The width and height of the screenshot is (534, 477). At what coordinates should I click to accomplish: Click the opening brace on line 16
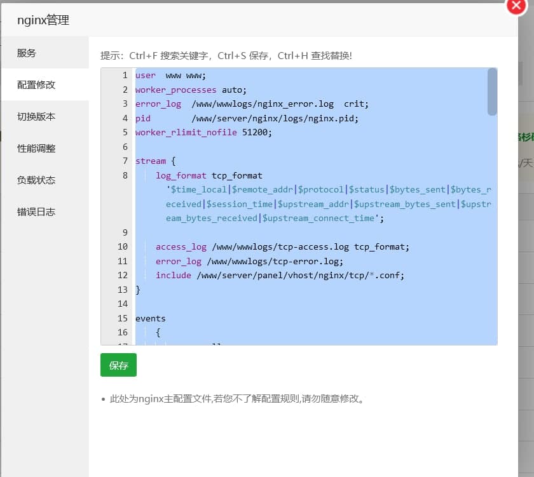158,332
